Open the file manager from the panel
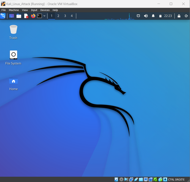Screen dimensions: 190x182 click(19, 16)
